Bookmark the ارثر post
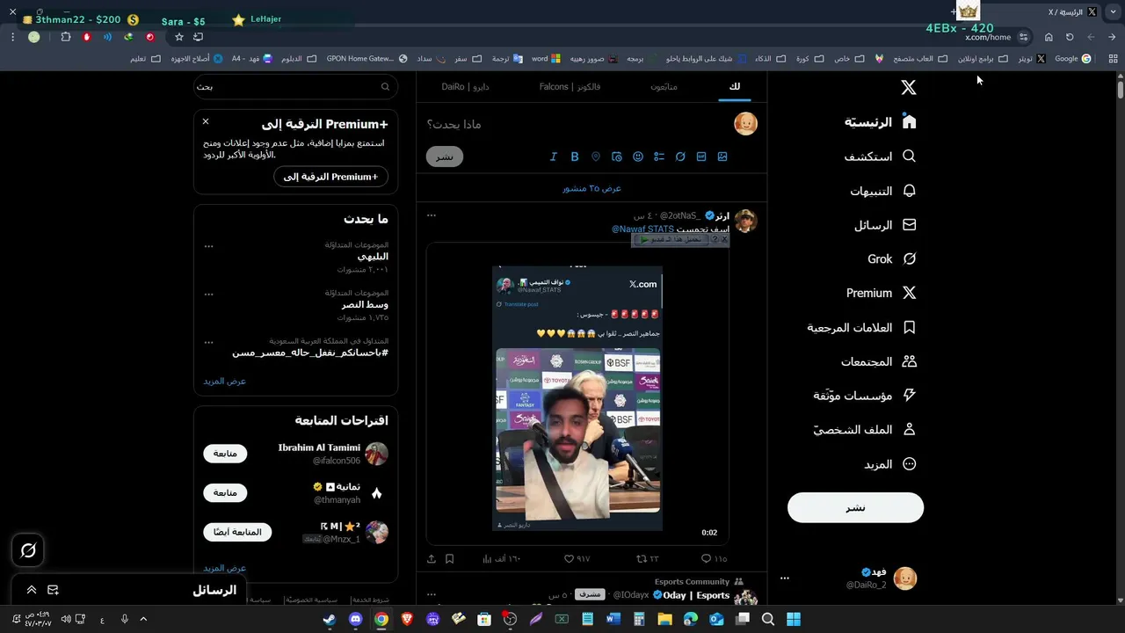 point(449,558)
